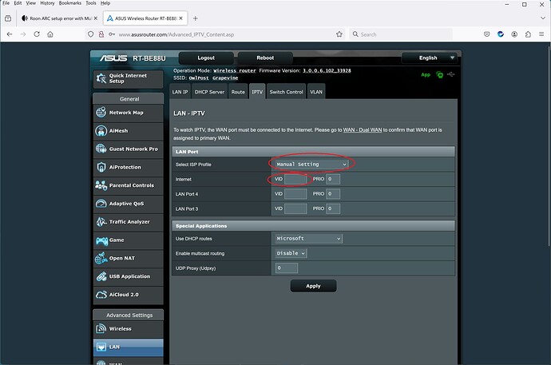Click the Grapevine SSID link

pyautogui.click(x=225, y=78)
